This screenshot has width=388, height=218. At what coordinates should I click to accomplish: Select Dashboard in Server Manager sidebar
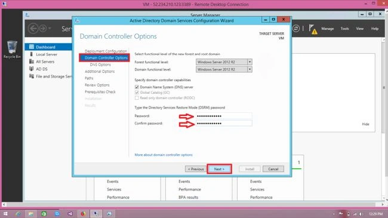click(x=48, y=47)
